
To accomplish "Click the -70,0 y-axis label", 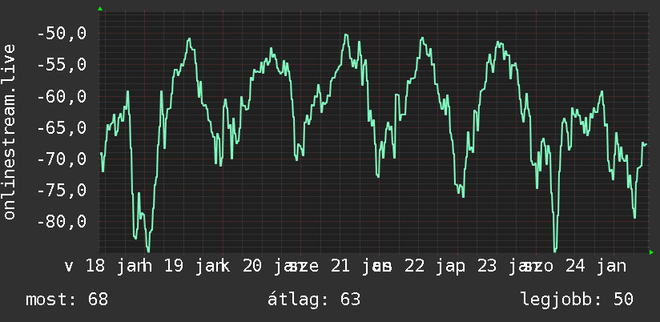I will tap(62, 159).
